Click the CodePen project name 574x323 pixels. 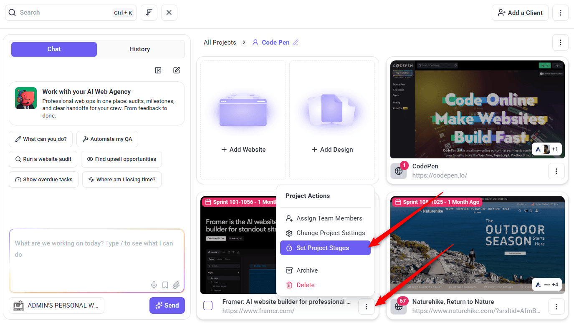pos(425,166)
